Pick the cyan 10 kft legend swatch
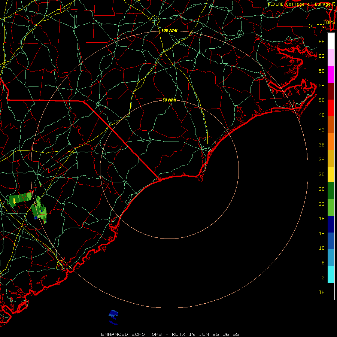The image size is (337, 337). pos(331,274)
